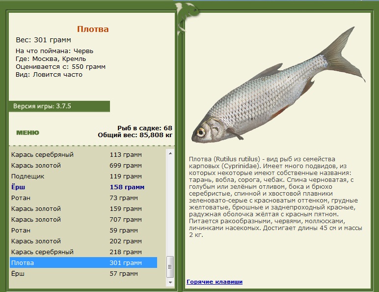Select Карась золотой 707 грамм entry

83,220
